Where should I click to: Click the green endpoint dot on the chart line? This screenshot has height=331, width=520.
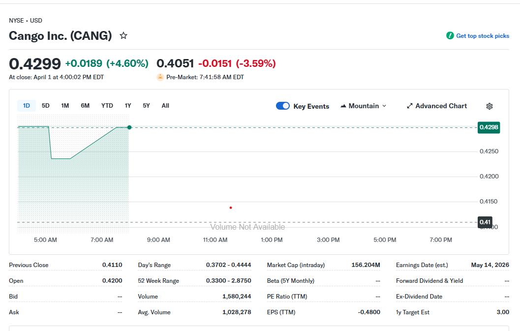129,127
